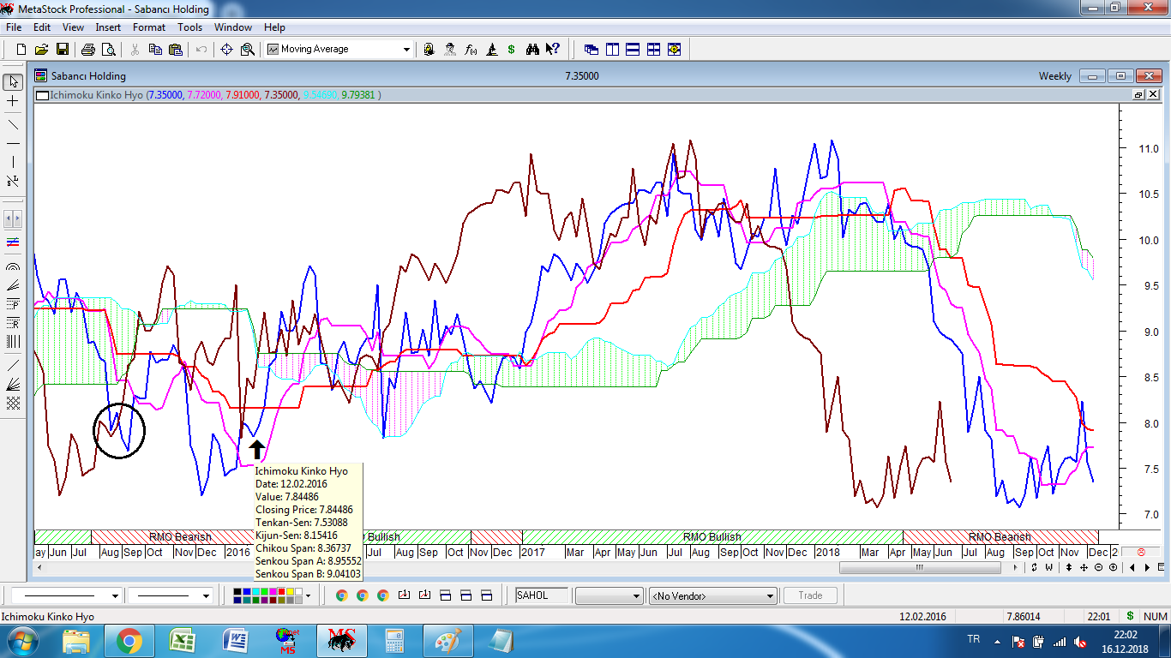
Task: Open the Window menu
Action: click(x=233, y=27)
